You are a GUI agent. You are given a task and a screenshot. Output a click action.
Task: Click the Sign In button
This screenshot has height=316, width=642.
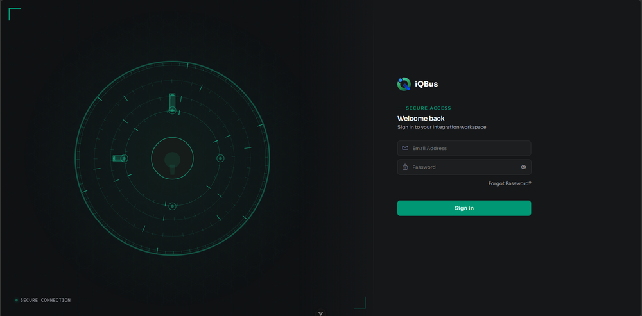464,208
